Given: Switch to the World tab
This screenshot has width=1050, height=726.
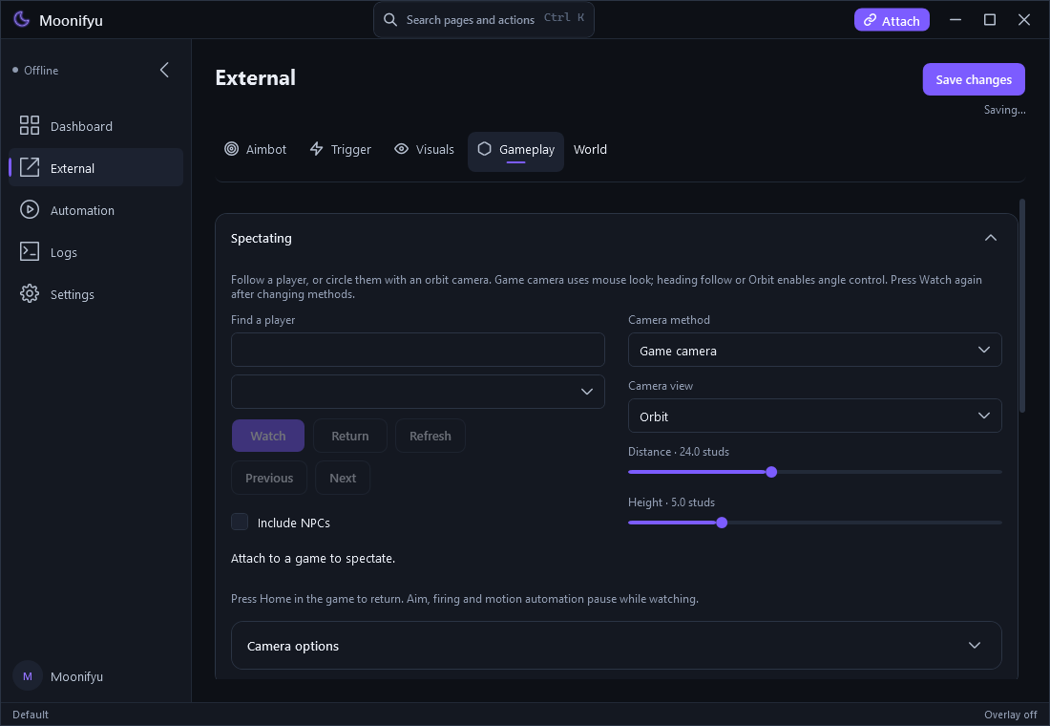Looking at the screenshot, I should click(590, 149).
